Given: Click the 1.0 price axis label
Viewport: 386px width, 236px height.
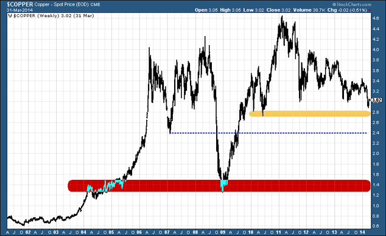Looking at the screenshot, I should click(376, 206).
